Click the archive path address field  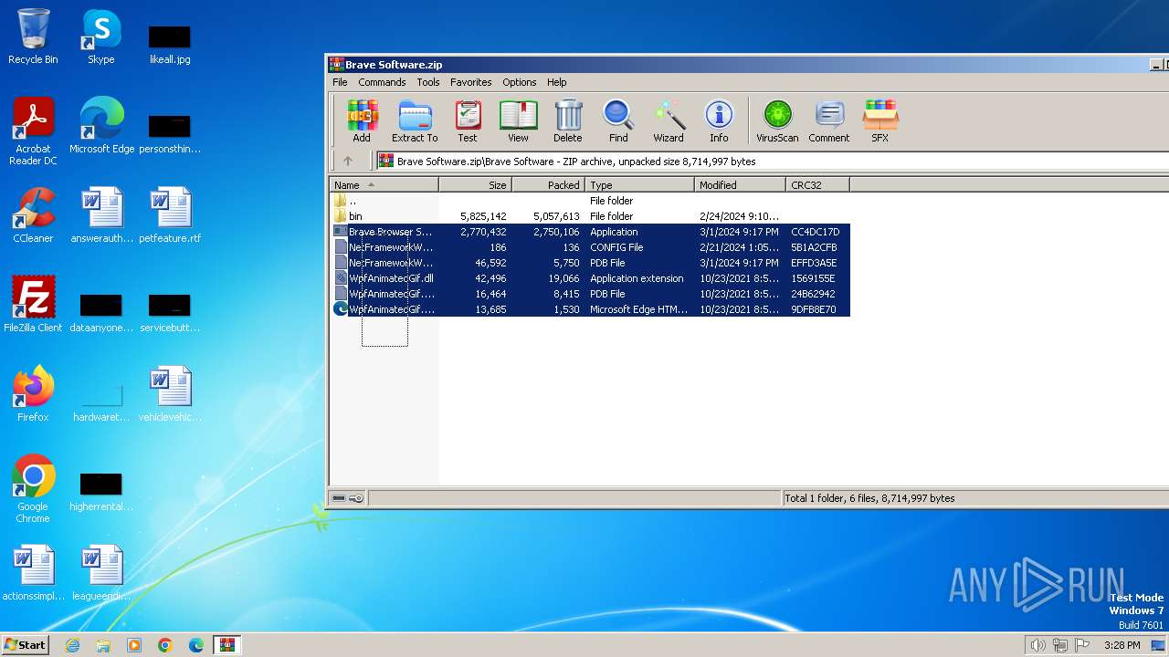pos(772,161)
